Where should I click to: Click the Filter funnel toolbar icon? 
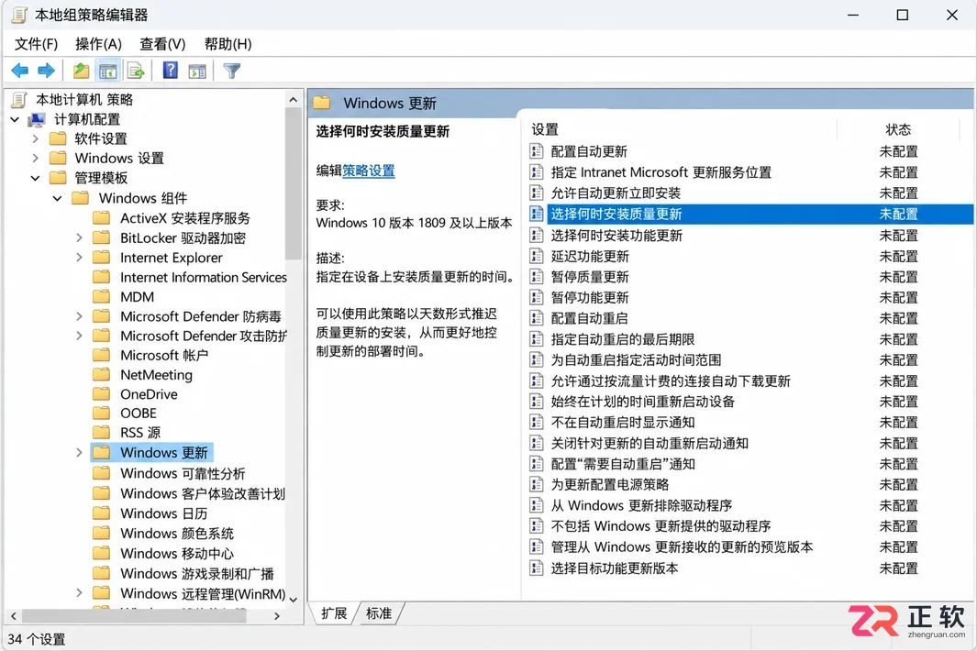[x=232, y=71]
